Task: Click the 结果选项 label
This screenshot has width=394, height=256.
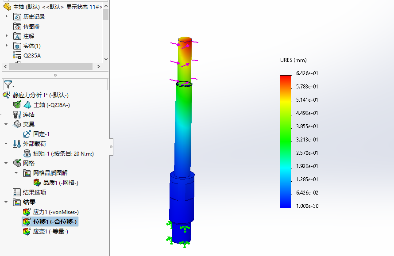Action: click(35, 192)
